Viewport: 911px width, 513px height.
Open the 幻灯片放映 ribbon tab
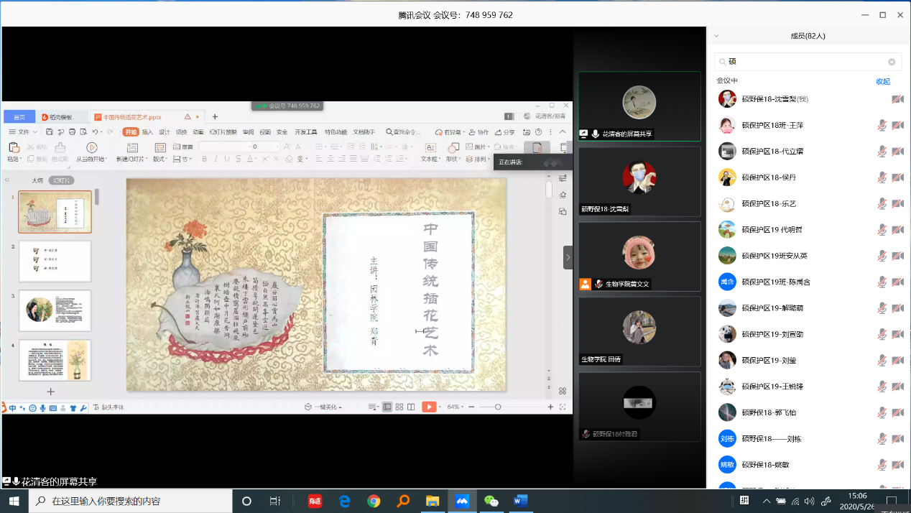[x=223, y=132]
